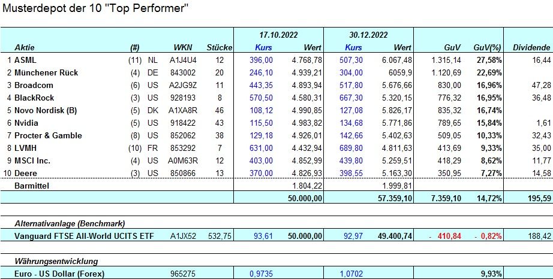Select ASML GuV percentage 27,58%

pos(489,60)
